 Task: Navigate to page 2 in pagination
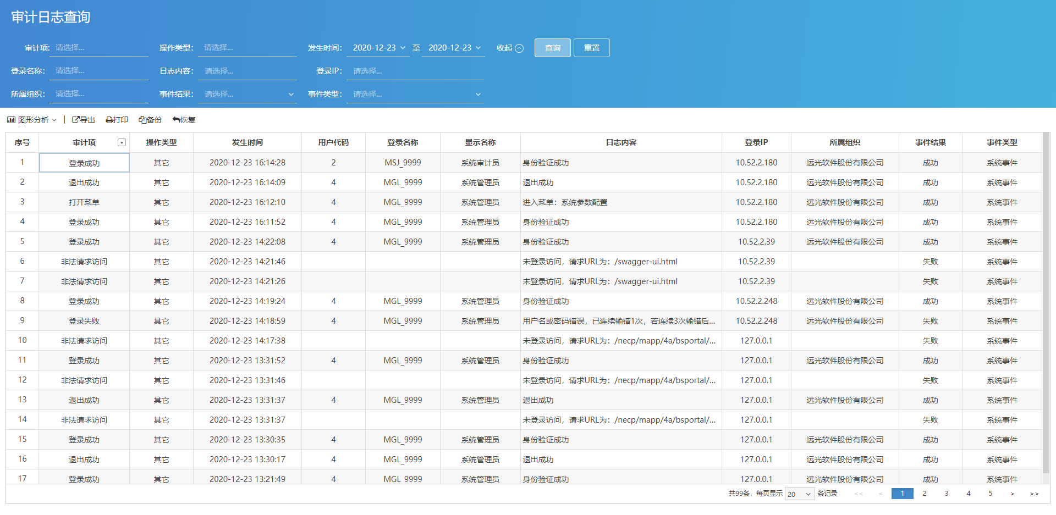pos(924,494)
